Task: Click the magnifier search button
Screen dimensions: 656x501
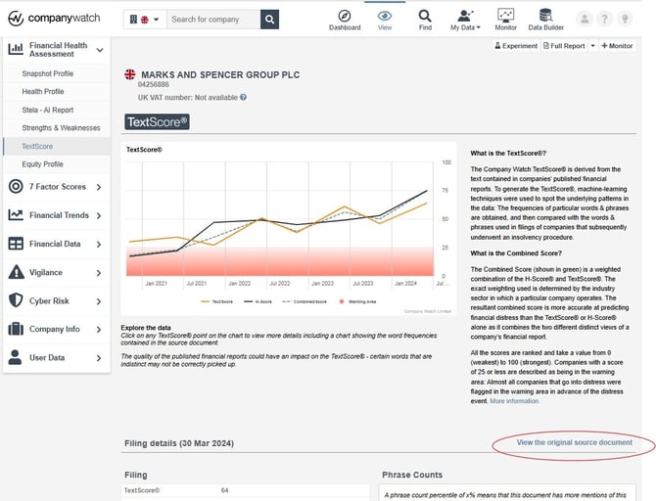Action: click(x=270, y=20)
